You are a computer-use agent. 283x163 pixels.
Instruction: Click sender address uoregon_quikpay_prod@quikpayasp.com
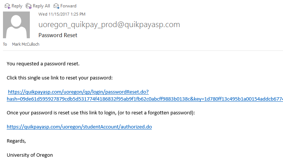pos(109,25)
